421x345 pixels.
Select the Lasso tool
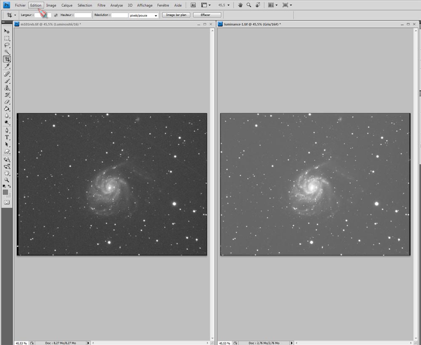[x=7, y=45]
